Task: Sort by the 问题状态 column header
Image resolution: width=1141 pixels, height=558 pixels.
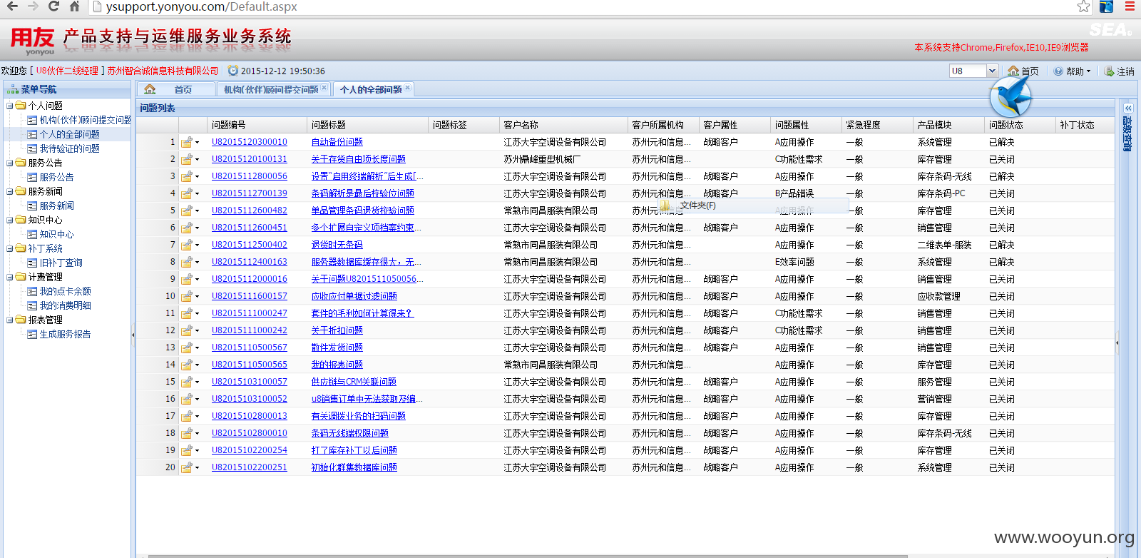Action: (x=1020, y=125)
